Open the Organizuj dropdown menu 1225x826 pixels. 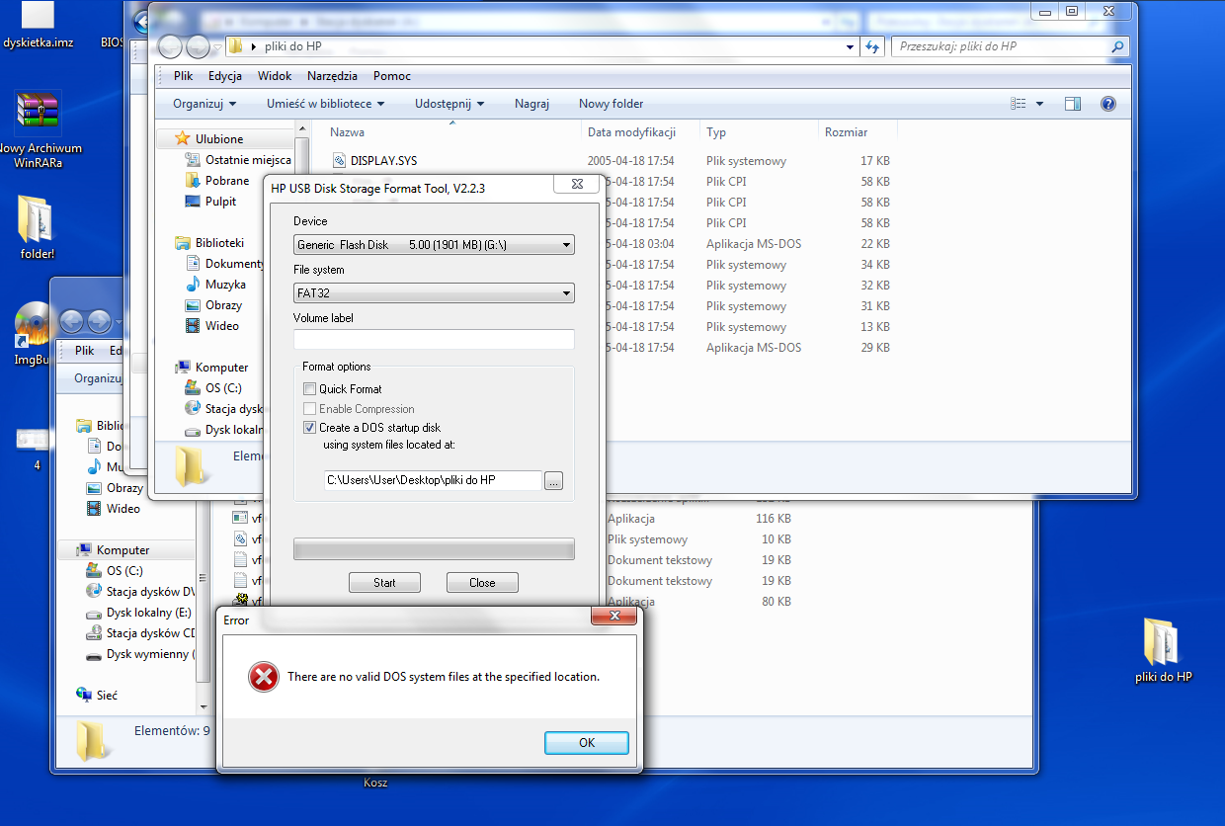pyautogui.click(x=204, y=104)
